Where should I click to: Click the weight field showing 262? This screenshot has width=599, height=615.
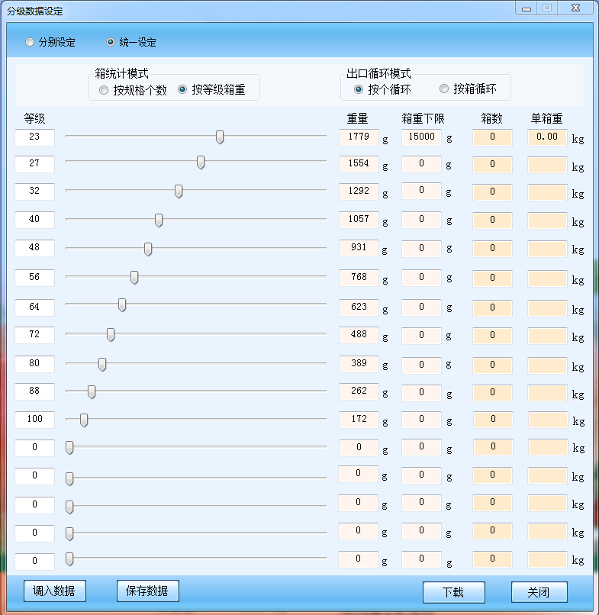click(x=359, y=391)
